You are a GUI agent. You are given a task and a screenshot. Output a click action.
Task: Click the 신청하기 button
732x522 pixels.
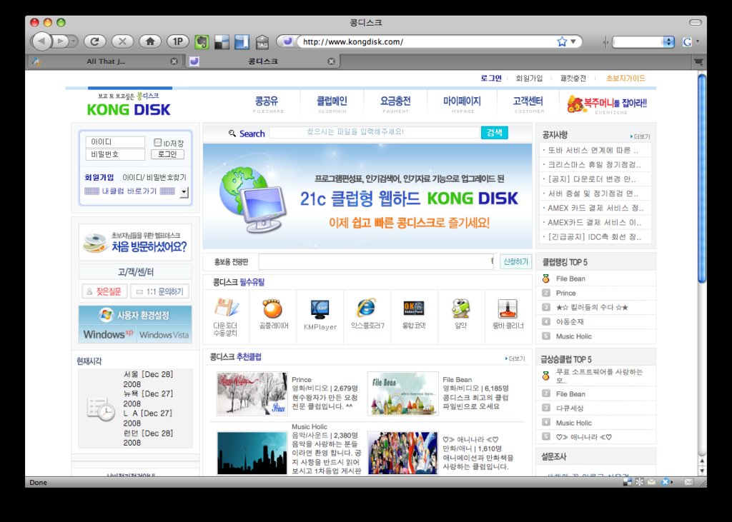[516, 261]
